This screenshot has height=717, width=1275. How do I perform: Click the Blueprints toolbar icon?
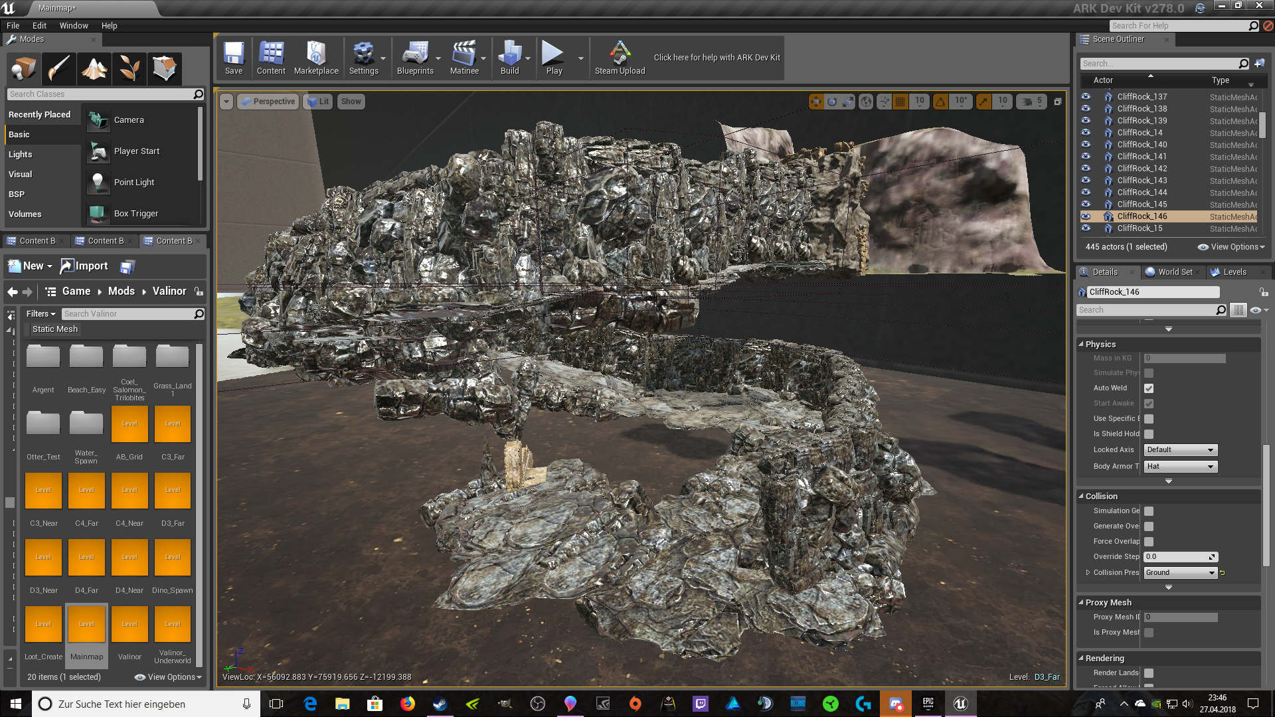[x=415, y=58]
